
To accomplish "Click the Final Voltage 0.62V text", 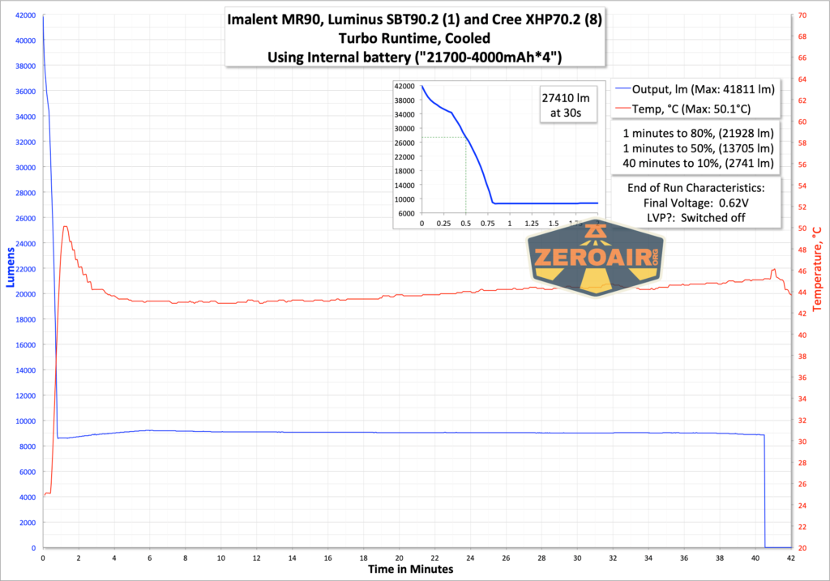I will click(696, 203).
